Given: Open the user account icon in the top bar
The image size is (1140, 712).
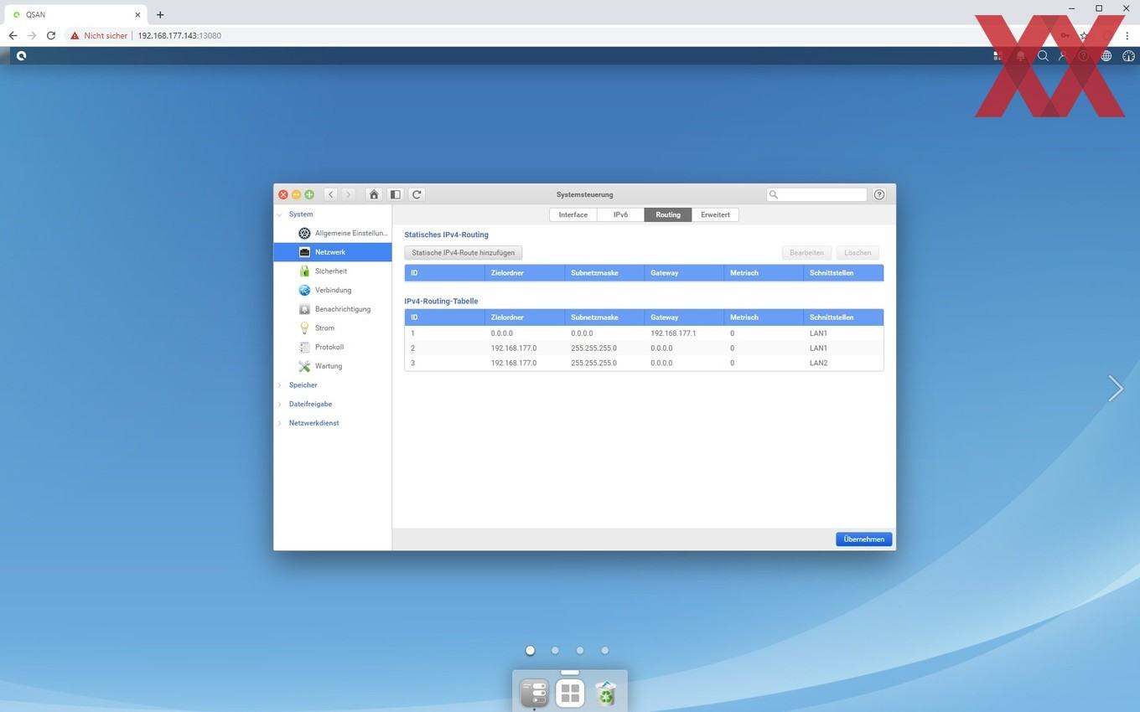Looking at the screenshot, I should [x=1063, y=56].
